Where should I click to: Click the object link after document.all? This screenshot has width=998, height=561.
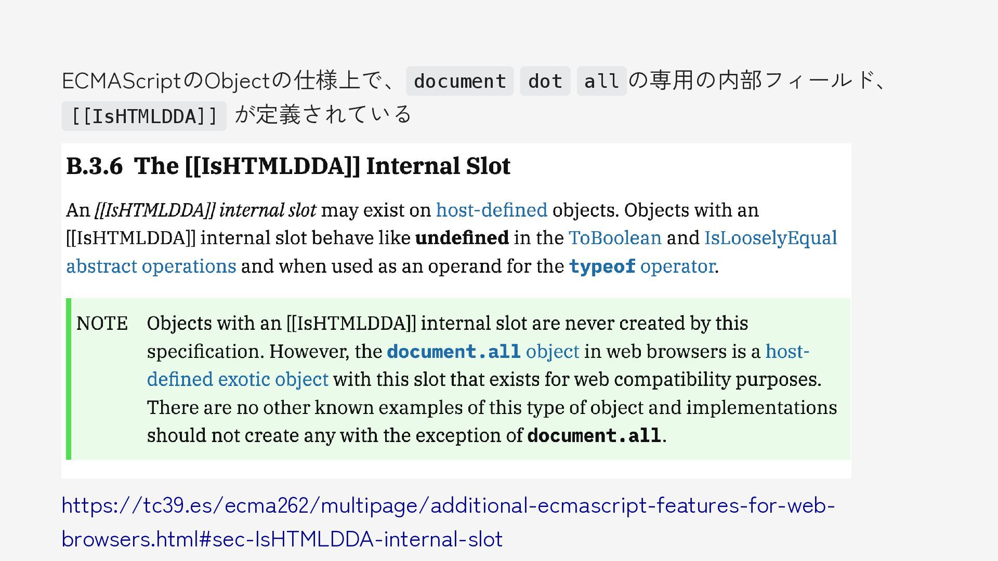[552, 352]
